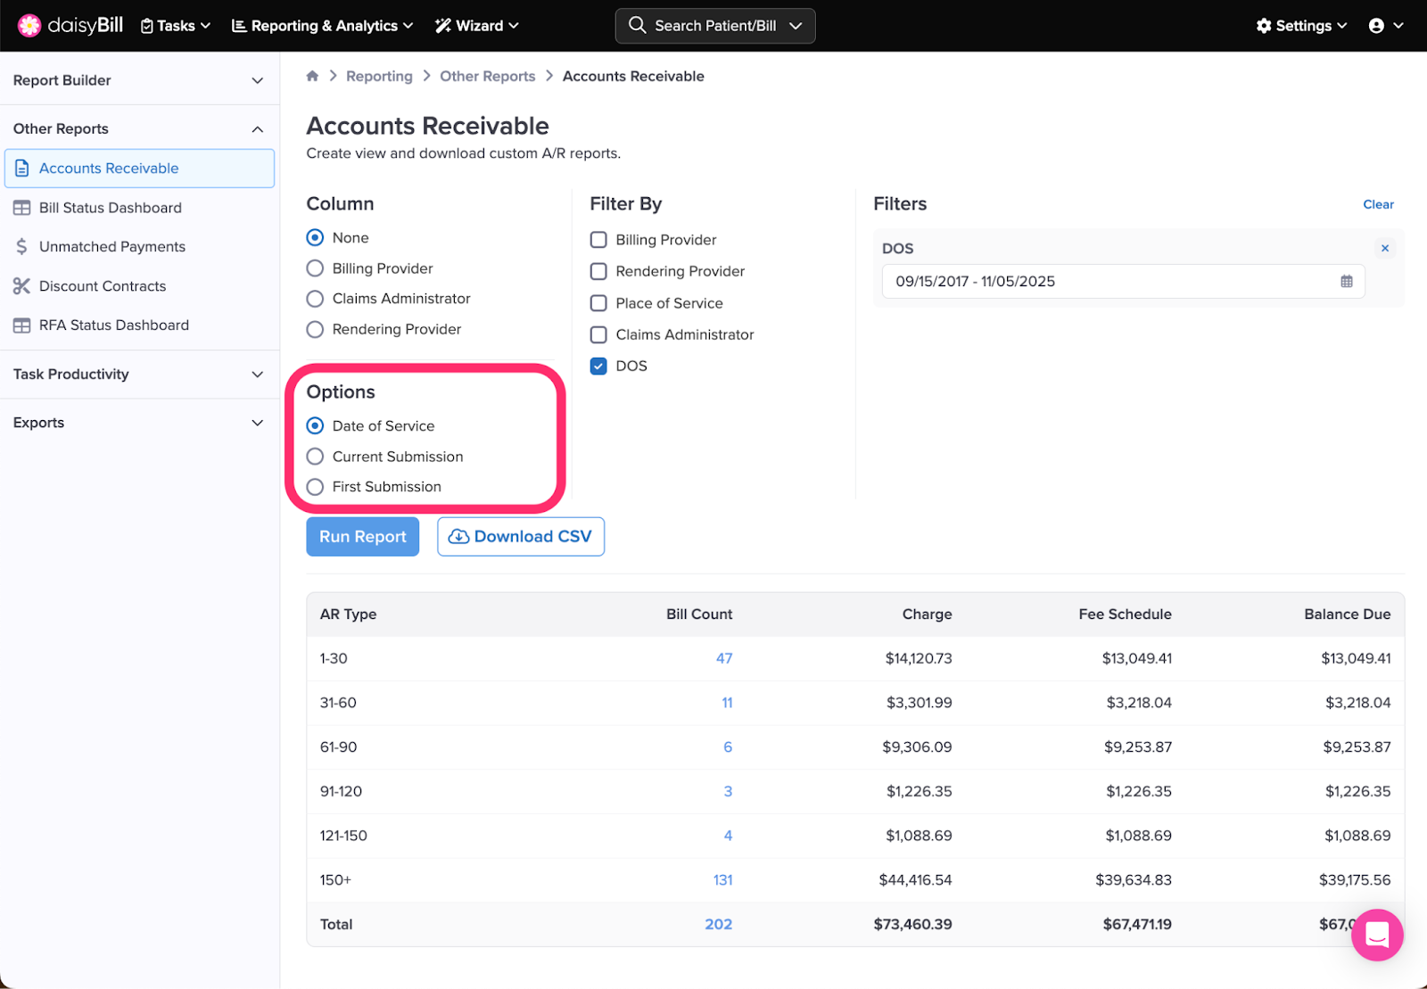
Task: Open the Search Patient/Bill dropdown
Action: (x=714, y=26)
